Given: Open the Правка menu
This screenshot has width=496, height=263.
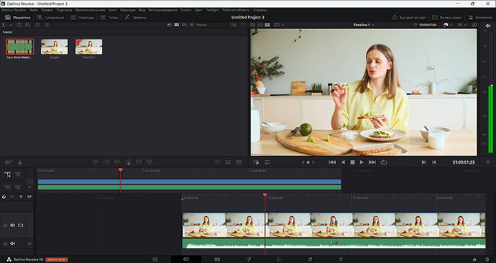Looking at the screenshot, I should (x=47, y=10).
